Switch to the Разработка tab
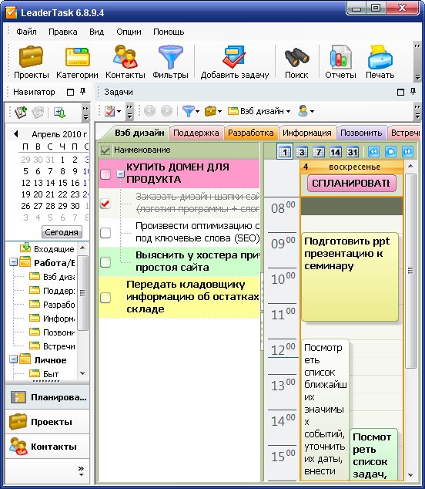 click(251, 133)
